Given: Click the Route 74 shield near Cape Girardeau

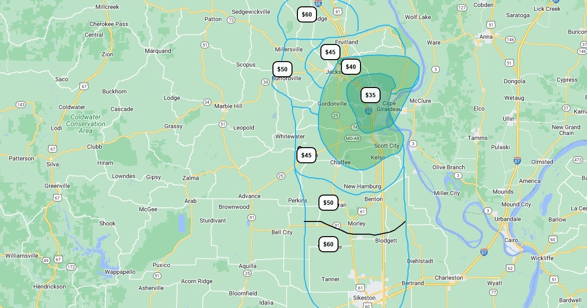Looking at the screenshot, I should pos(355,127).
